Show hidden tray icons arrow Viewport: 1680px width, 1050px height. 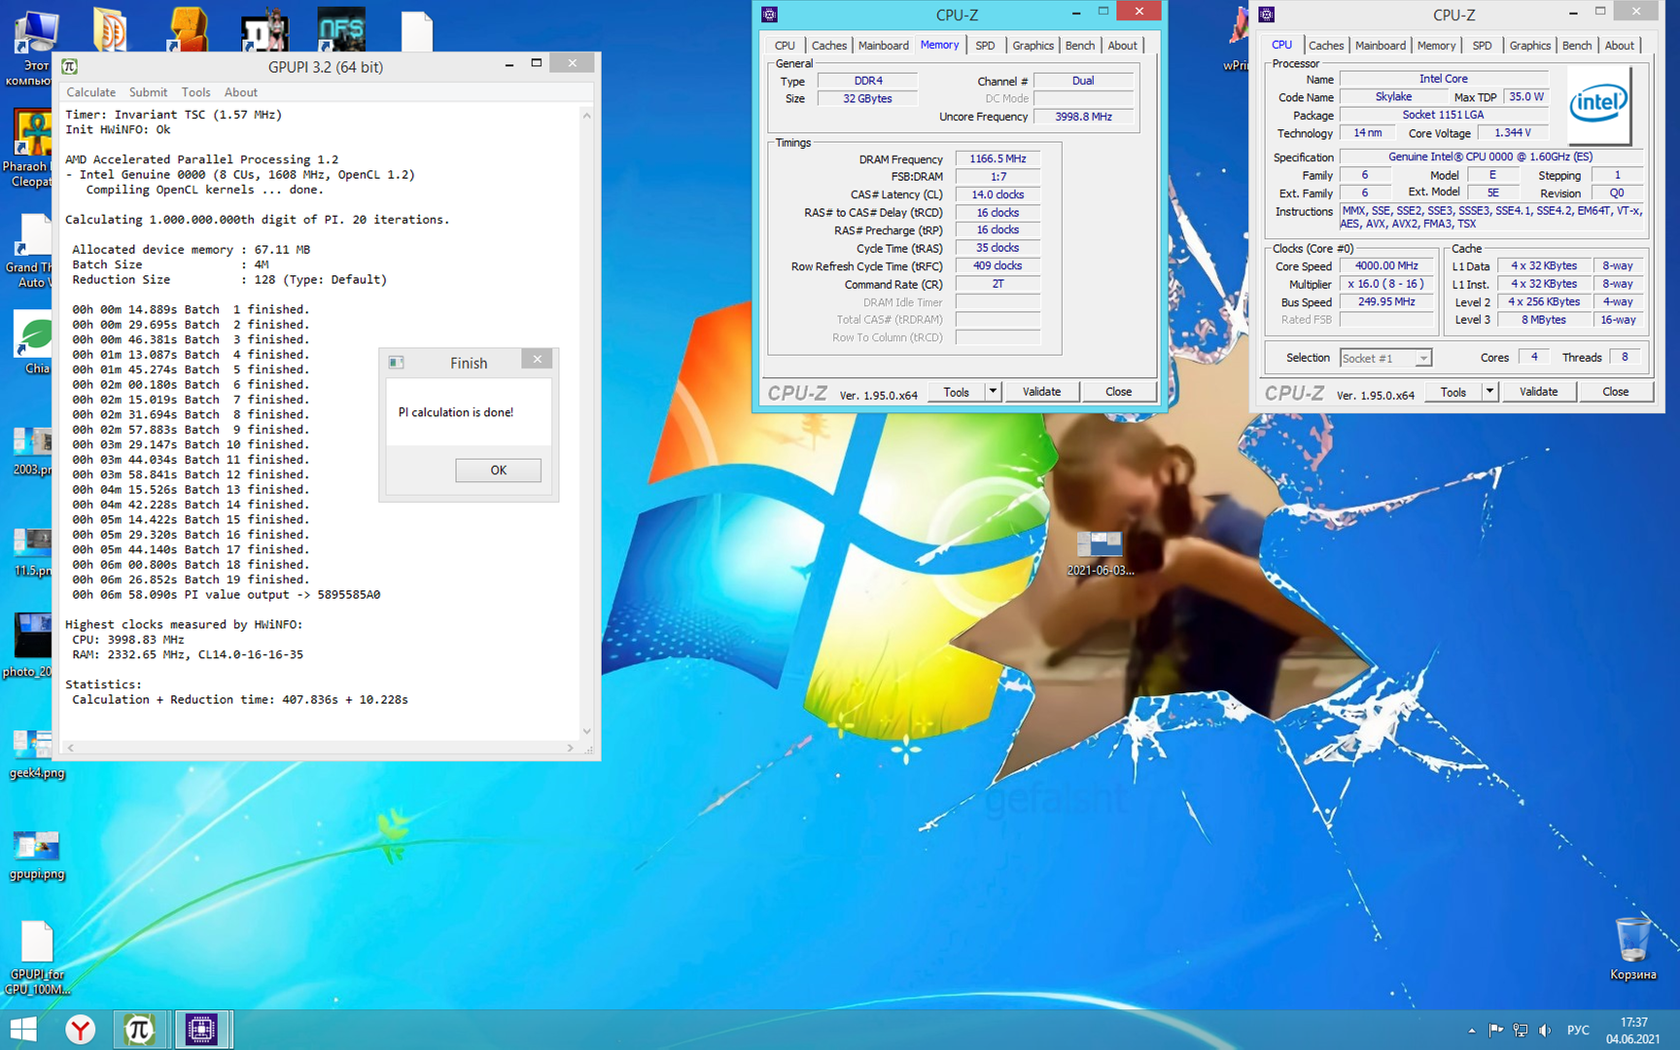[1472, 1031]
